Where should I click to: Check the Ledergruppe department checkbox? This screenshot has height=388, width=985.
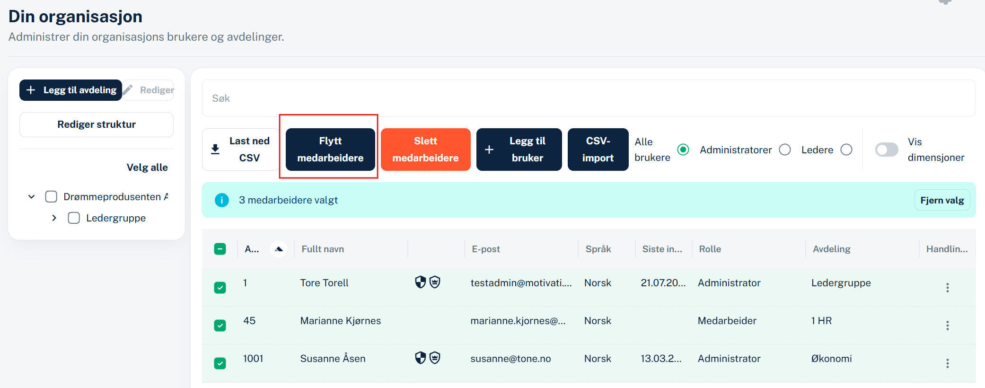[x=74, y=218]
